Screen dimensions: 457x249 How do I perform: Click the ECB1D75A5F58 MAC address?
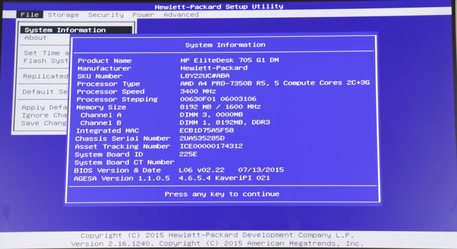(x=207, y=130)
